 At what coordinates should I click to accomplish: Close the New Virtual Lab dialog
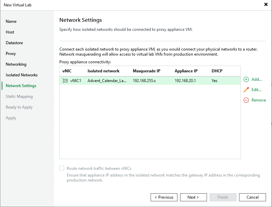point(266,5)
